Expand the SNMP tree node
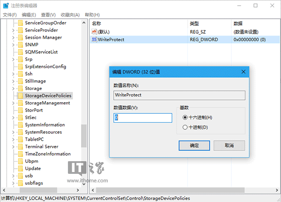This screenshot has height=202, width=281. pos(13,45)
